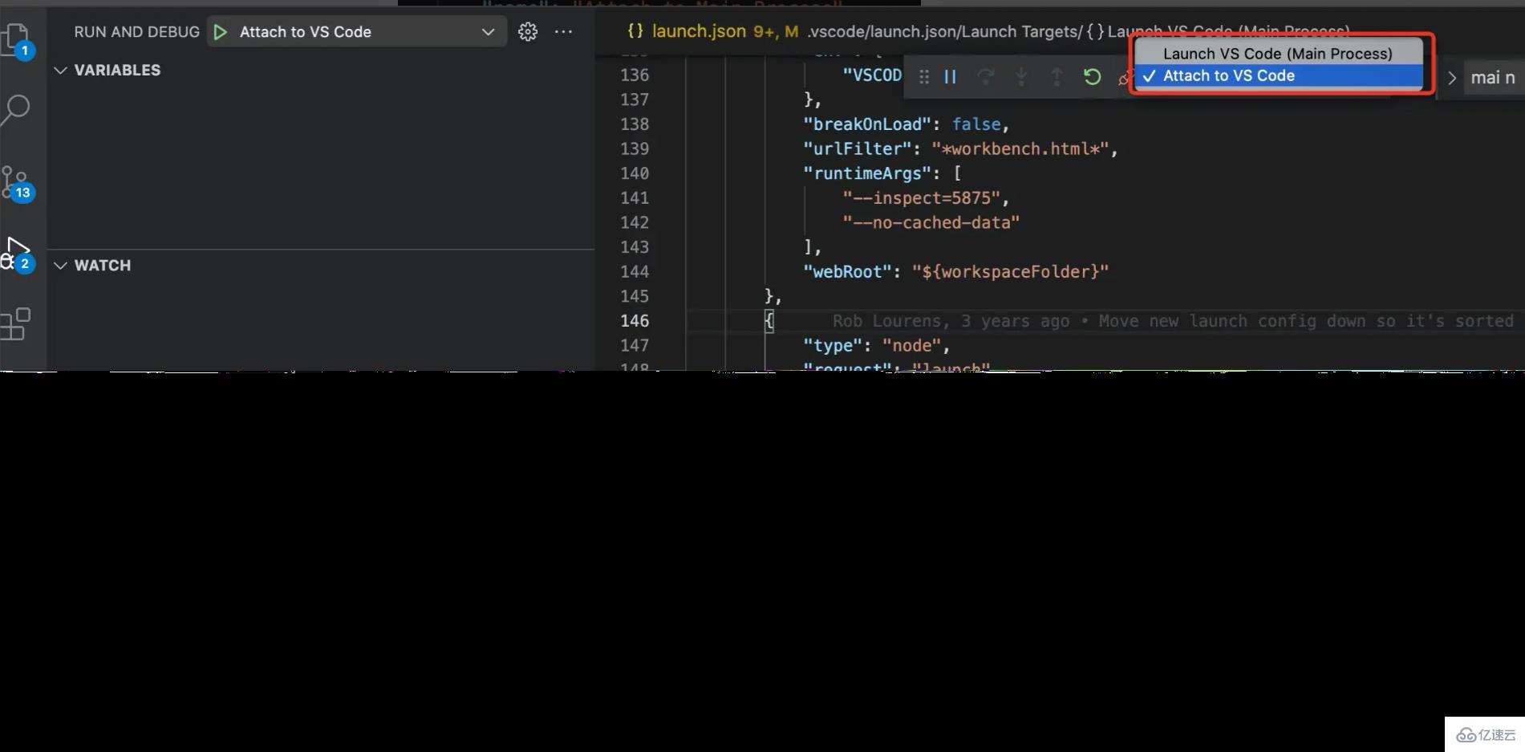Open the Extensions view in activity bar
Viewport: 1525px width, 752px height.
16,324
